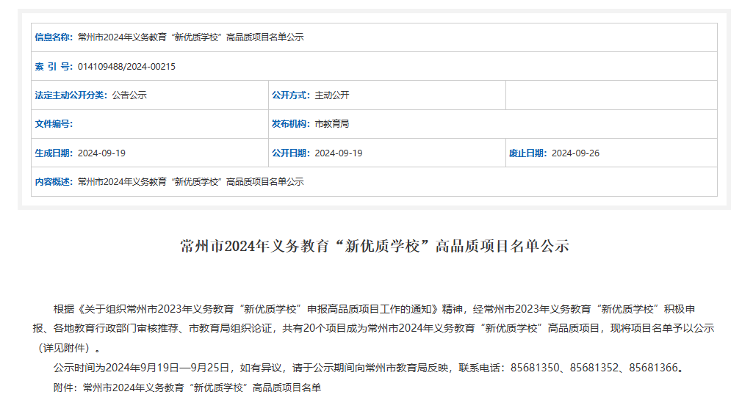Click the line starting 报、各地教育行政部门审核推荐
Viewport: 742px width, 400px height.
pos(373,329)
